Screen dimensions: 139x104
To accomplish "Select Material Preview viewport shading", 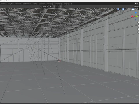I will click(x=135, y=9).
